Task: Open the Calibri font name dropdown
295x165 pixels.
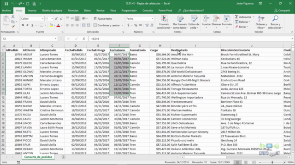Action: click(43, 19)
